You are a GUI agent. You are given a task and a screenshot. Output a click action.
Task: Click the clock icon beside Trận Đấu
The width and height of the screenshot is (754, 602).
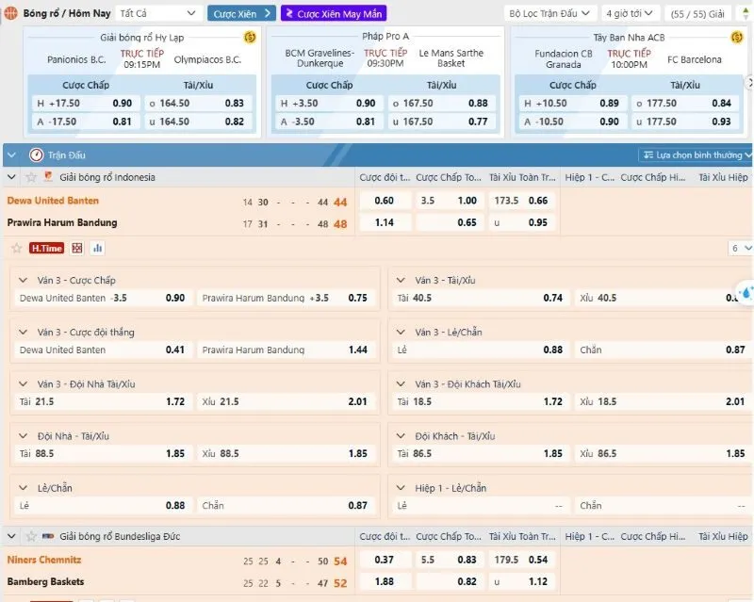coord(37,155)
